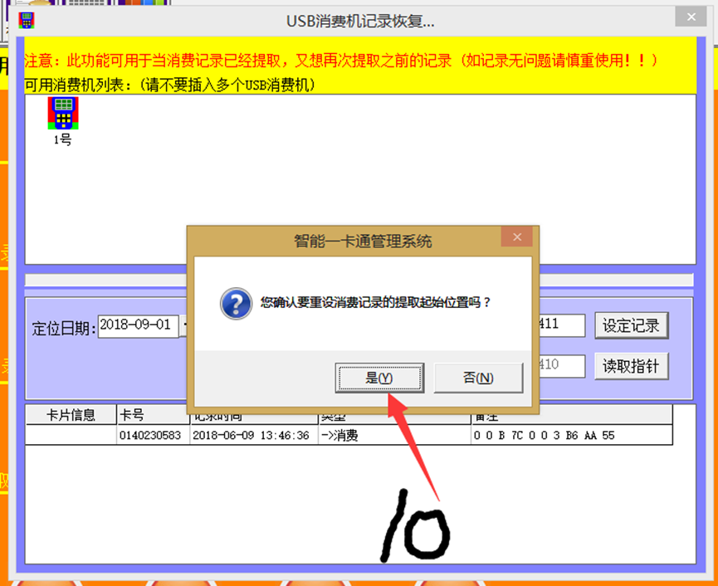Click the 定位日期 date field
Image resolution: width=718 pixels, height=586 pixels.
[x=138, y=326]
